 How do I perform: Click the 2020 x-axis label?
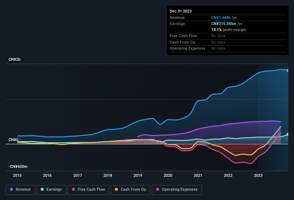tap(168, 175)
